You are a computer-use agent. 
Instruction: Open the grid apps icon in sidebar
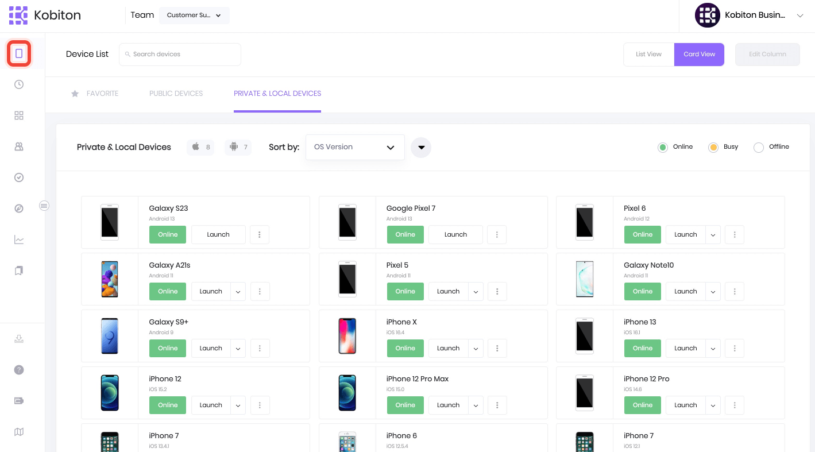point(19,115)
